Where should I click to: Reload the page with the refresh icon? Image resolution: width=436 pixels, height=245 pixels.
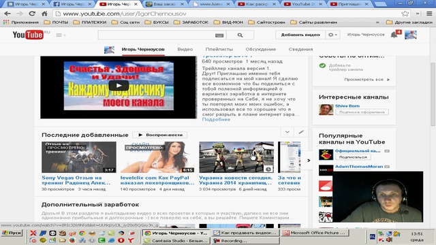[x=32, y=14]
